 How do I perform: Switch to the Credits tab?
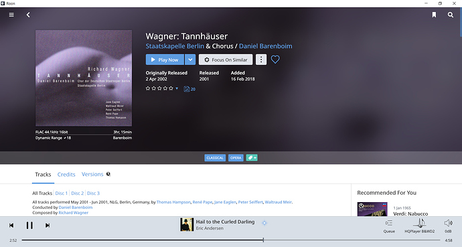click(x=66, y=175)
